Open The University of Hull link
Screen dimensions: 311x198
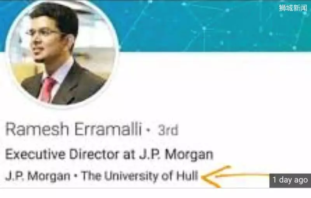140,175
